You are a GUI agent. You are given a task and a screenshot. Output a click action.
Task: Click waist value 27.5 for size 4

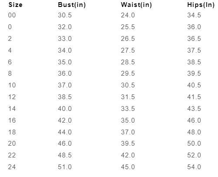point(128,50)
